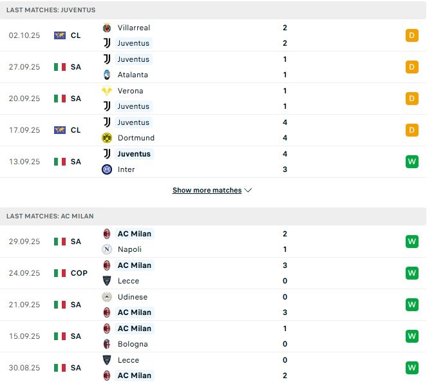Click the Champions League flag for 02.10.25 match

(60, 35)
